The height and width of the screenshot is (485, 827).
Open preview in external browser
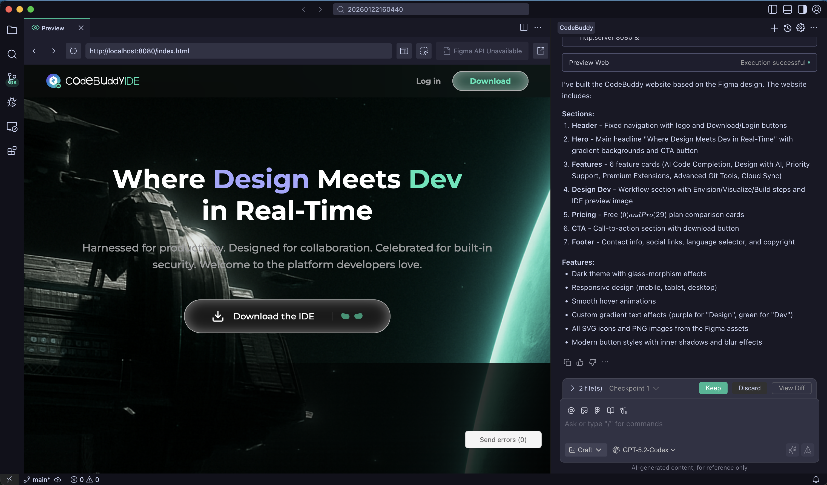click(540, 51)
